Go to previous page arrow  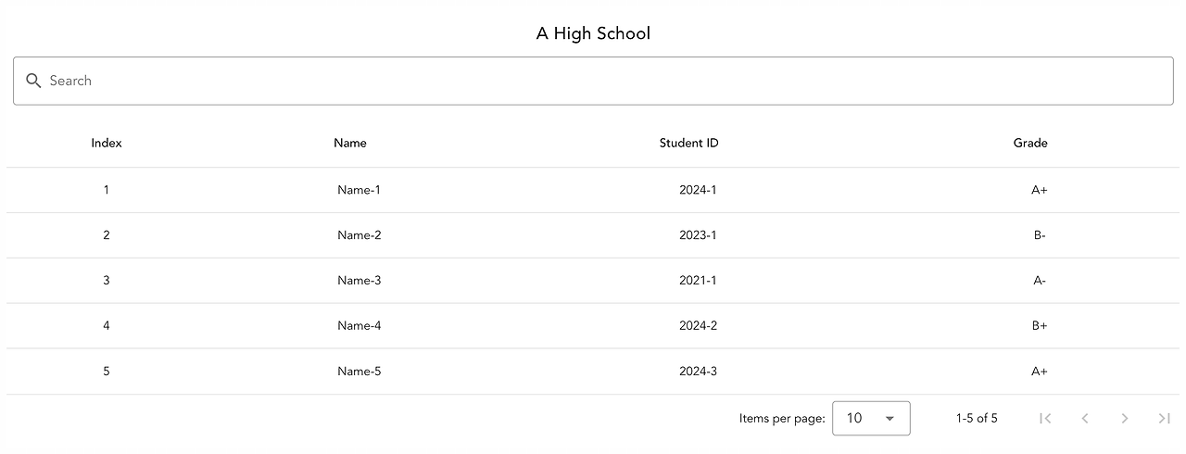click(x=1085, y=419)
